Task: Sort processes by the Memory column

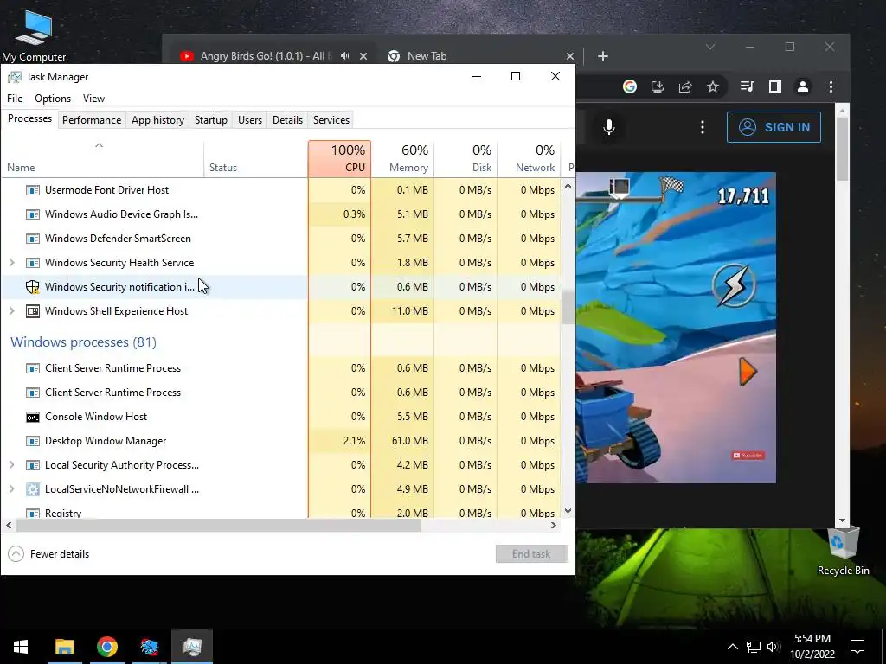Action: point(402,159)
